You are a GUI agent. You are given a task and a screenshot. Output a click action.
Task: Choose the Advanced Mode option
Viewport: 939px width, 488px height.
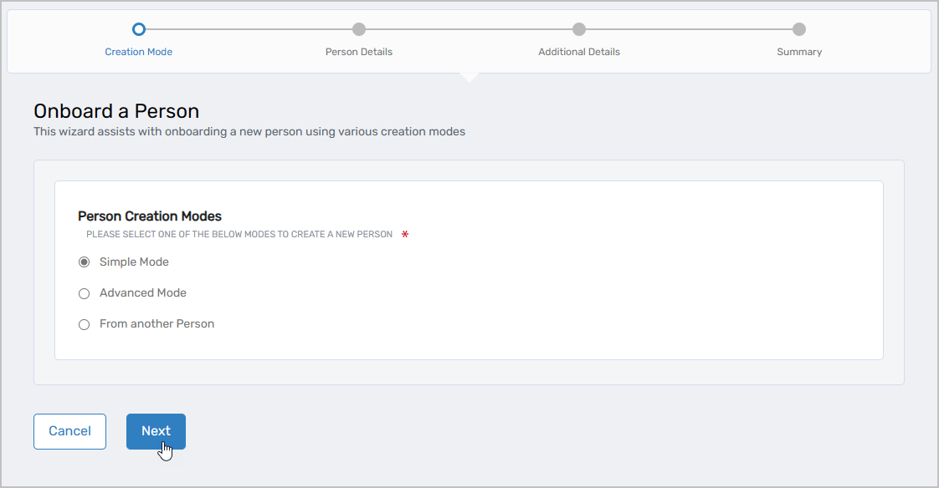[x=84, y=292]
